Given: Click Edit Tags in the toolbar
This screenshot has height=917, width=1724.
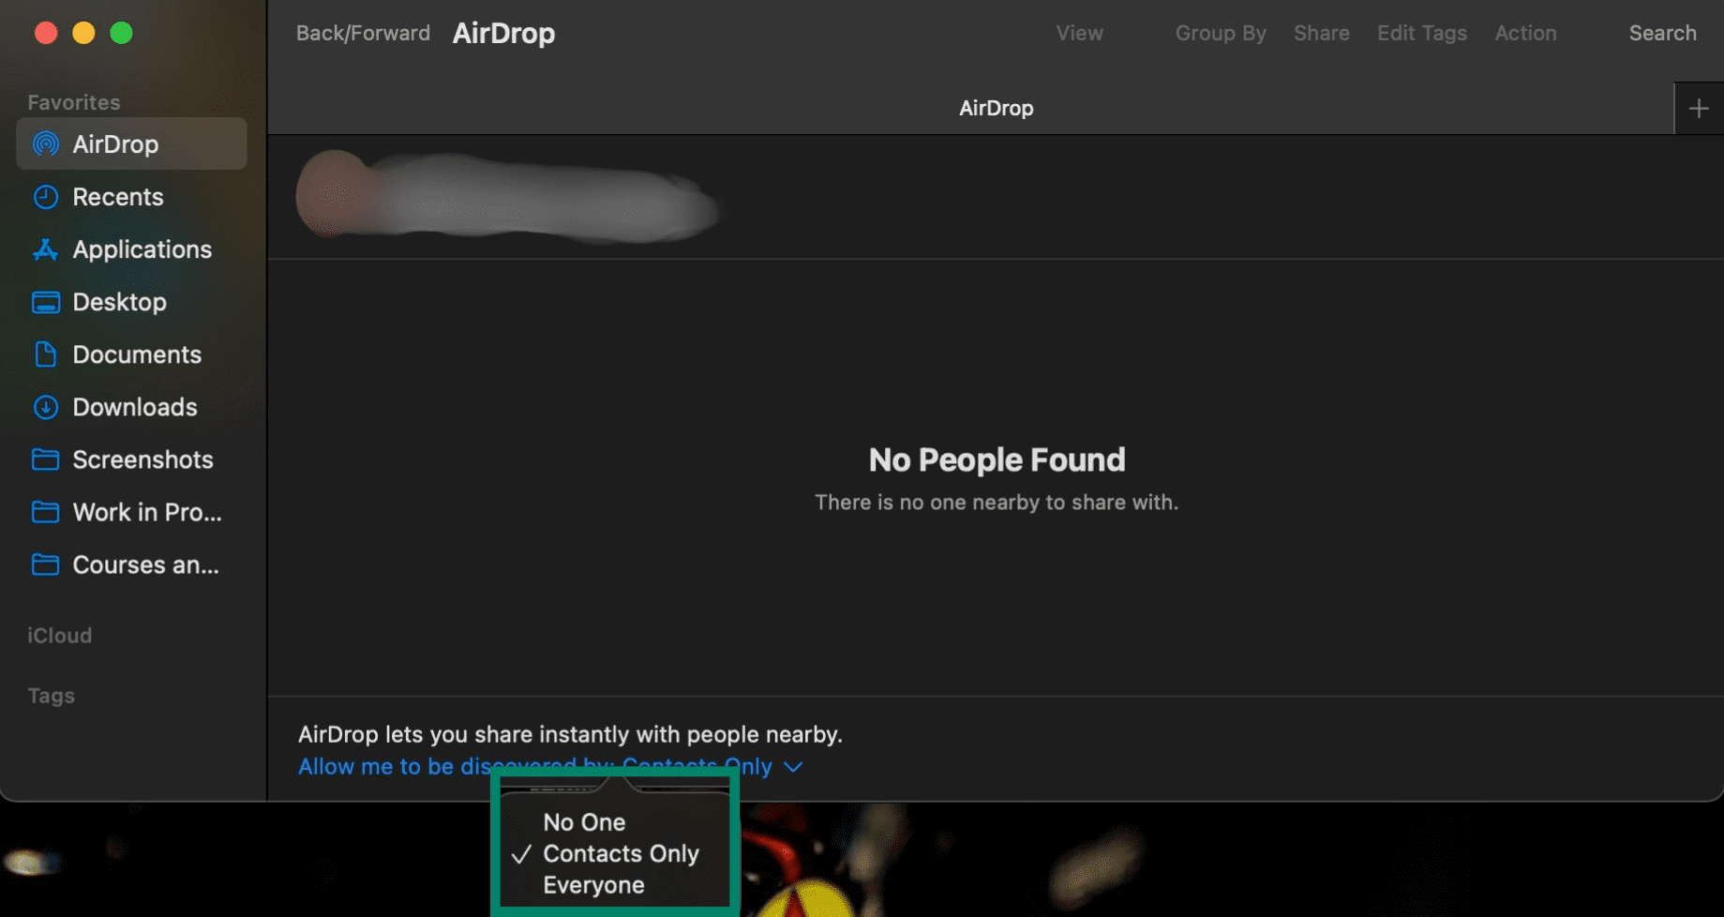Looking at the screenshot, I should 1421,33.
